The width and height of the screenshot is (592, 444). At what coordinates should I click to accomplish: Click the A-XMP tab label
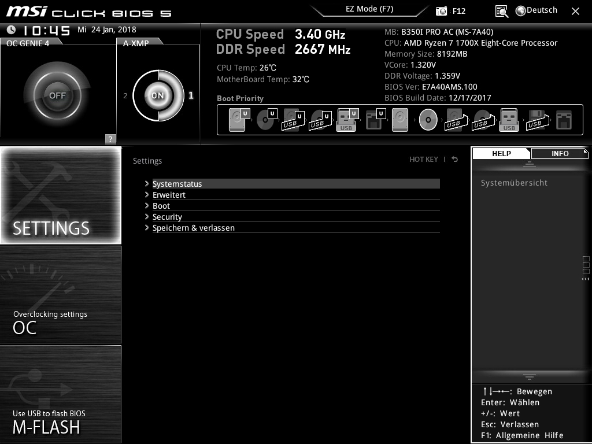point(136,43)
